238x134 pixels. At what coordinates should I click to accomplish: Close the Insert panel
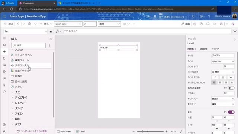[x=51, y=39]
